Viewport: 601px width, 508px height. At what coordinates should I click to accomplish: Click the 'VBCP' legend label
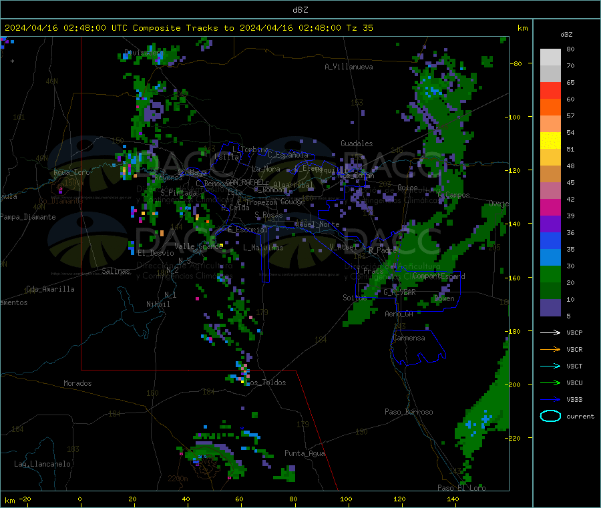point(574,333)
